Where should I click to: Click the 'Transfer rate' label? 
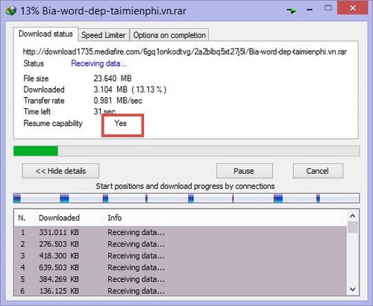(x=44, y=101)
